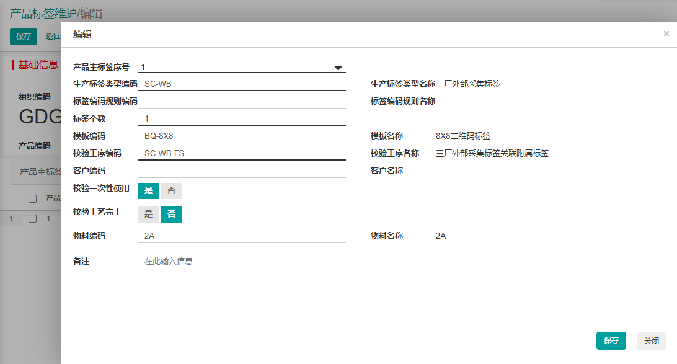Click the 关闭 button
This screenshot has height=364, width=677.
click(652, 340)
